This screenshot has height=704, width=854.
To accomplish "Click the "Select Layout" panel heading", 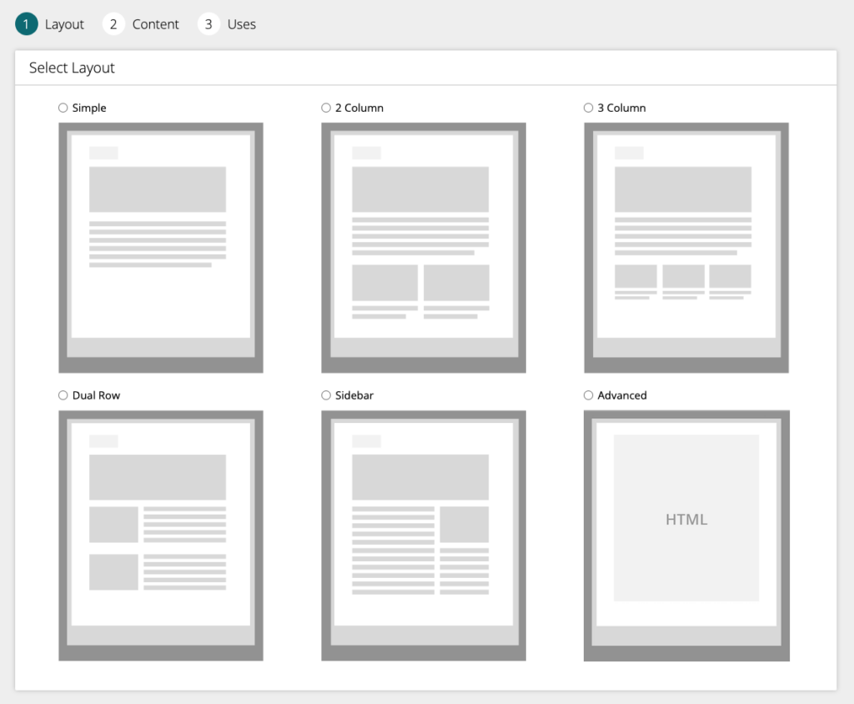I will (72, 68).
